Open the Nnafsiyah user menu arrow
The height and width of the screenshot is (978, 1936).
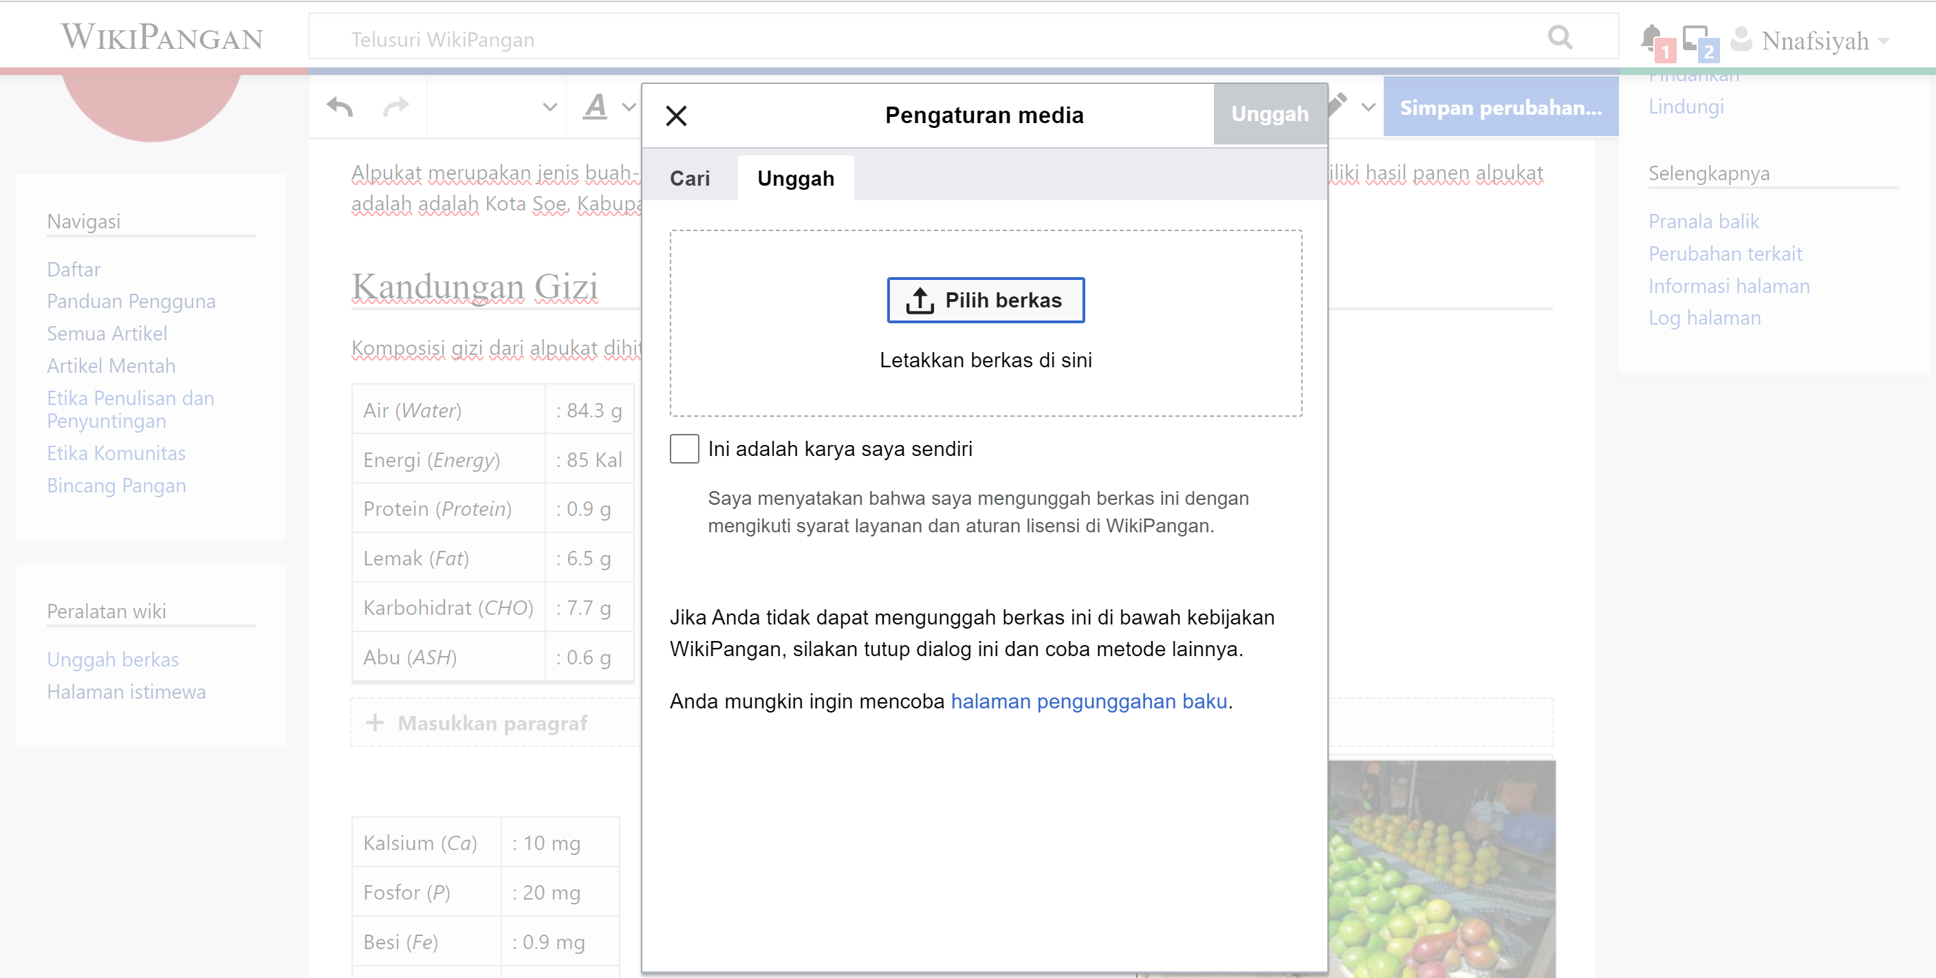click(1884, 41)
